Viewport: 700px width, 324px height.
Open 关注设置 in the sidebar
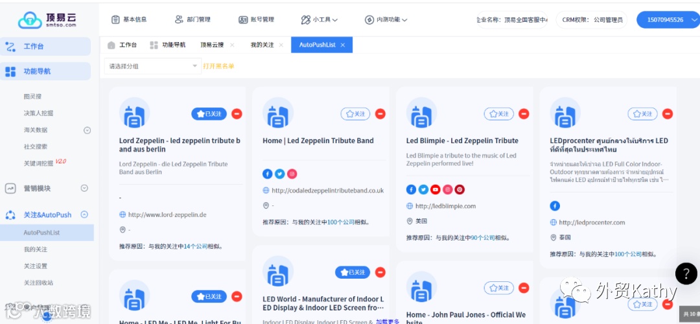(35, 266)
